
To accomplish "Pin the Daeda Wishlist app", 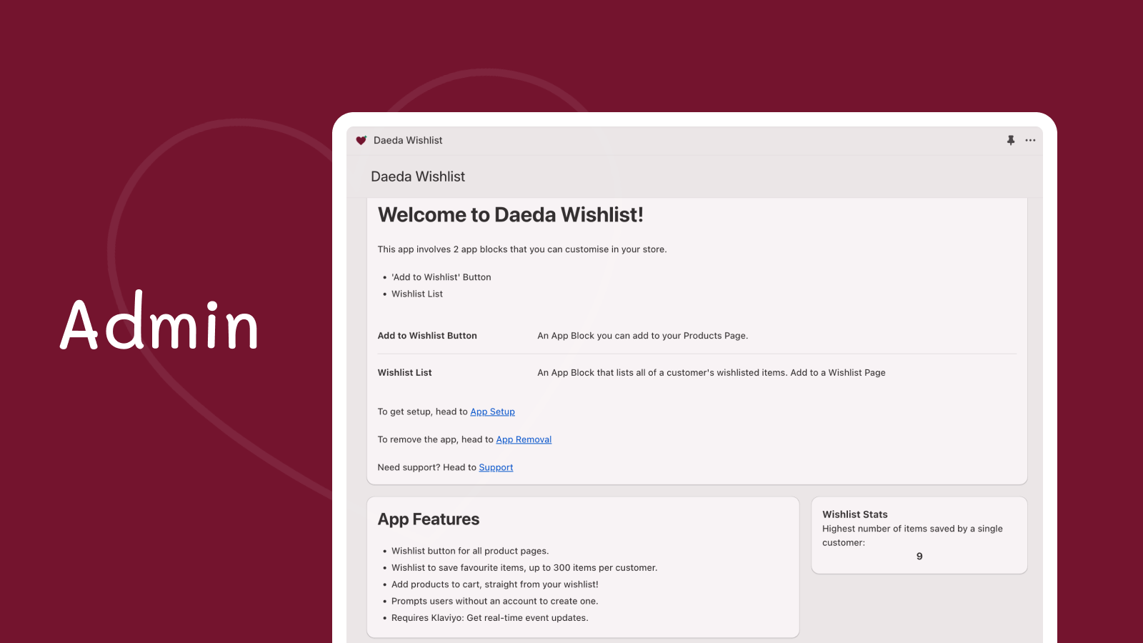I will point(1011,141).
